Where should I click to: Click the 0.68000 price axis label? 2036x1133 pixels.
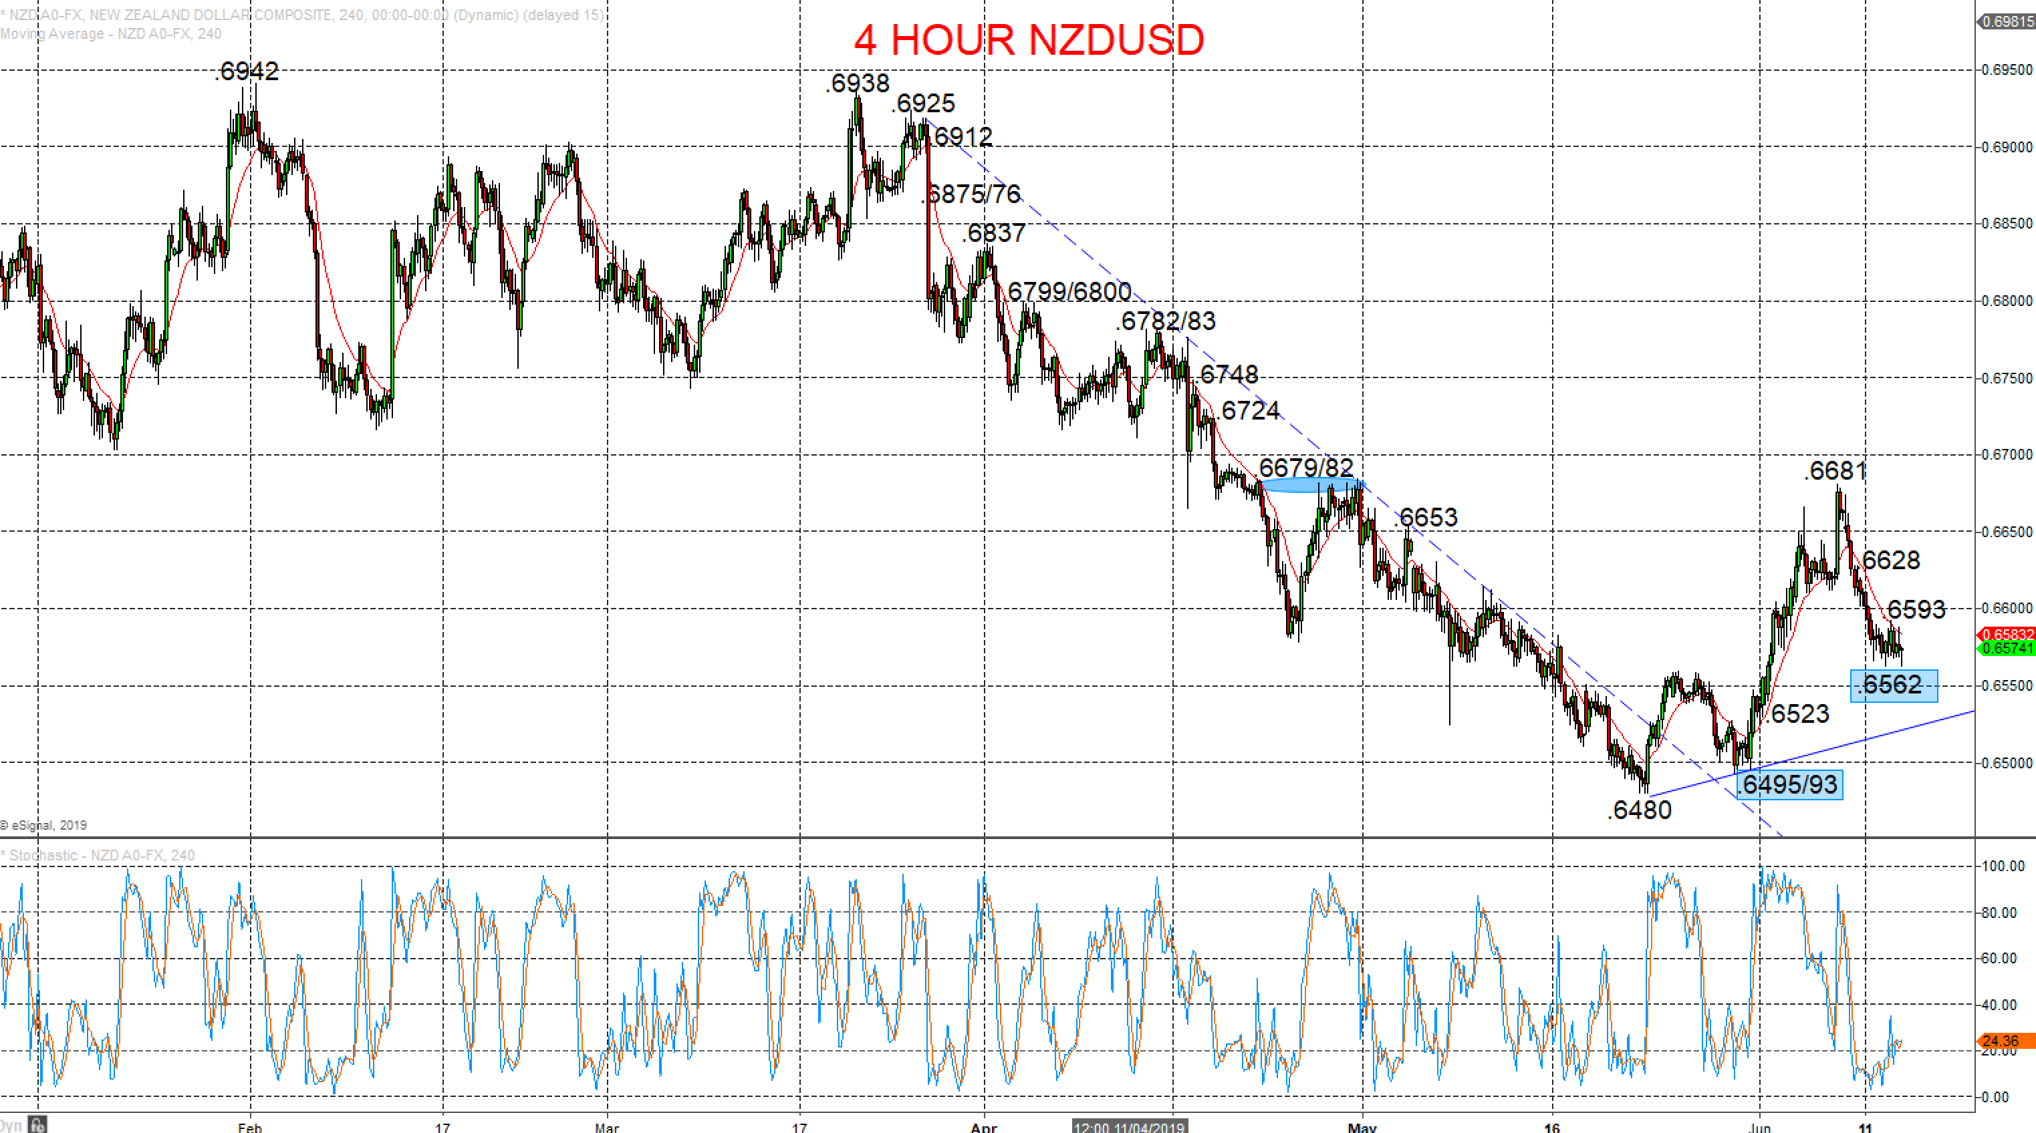click(x=2006, y=300)
